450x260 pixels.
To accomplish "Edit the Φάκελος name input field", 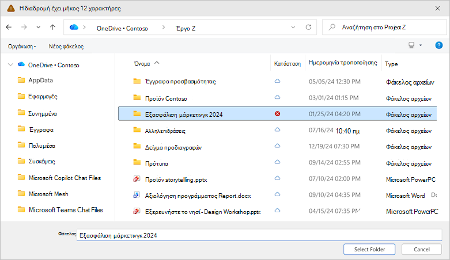I will coord(259,235).
